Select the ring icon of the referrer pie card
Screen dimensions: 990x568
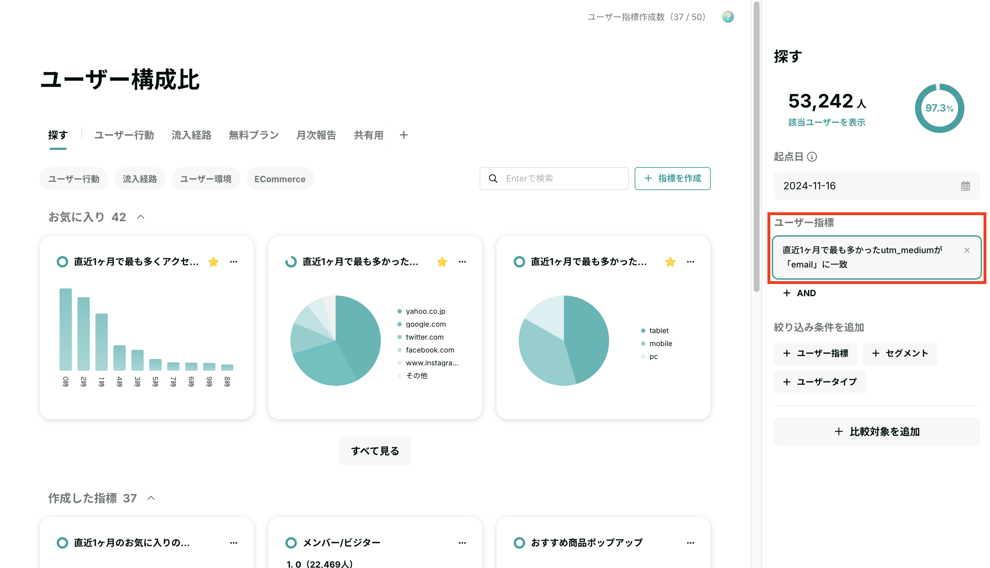291,262
